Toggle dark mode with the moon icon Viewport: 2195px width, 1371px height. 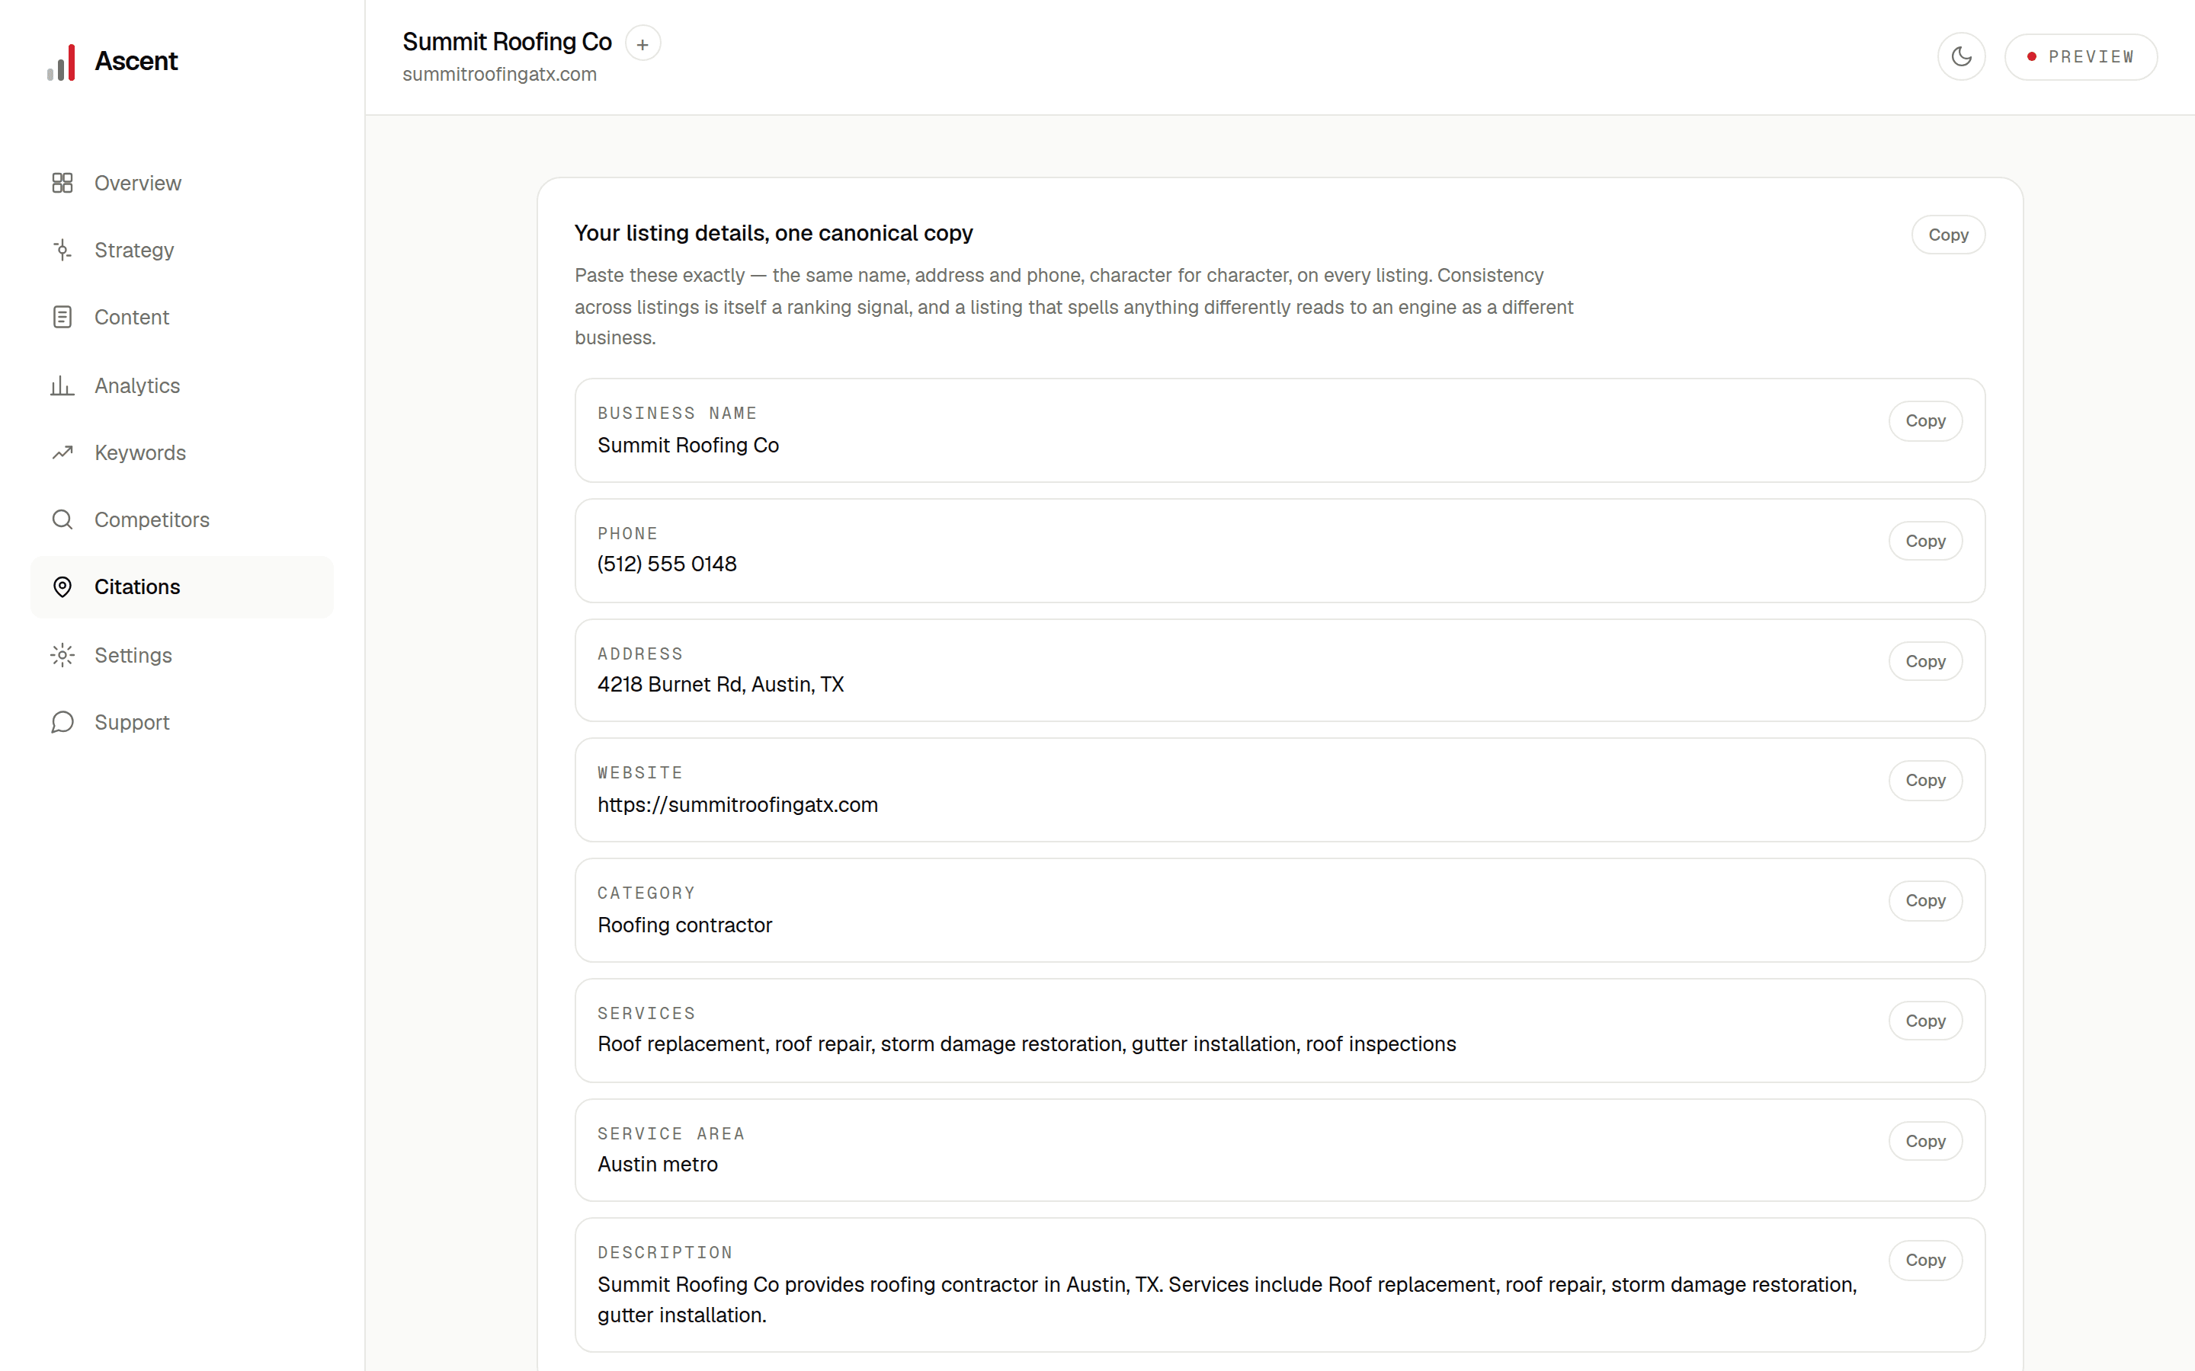pos(1961,56)
